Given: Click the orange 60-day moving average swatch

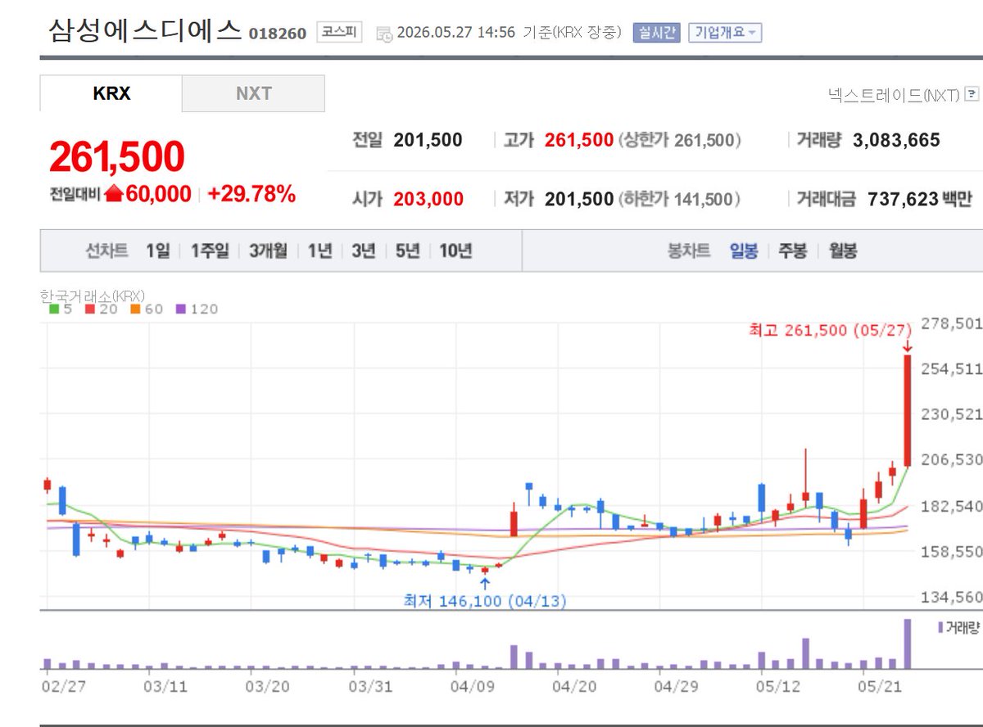Looking at the screenshot, I should [136, 309].
